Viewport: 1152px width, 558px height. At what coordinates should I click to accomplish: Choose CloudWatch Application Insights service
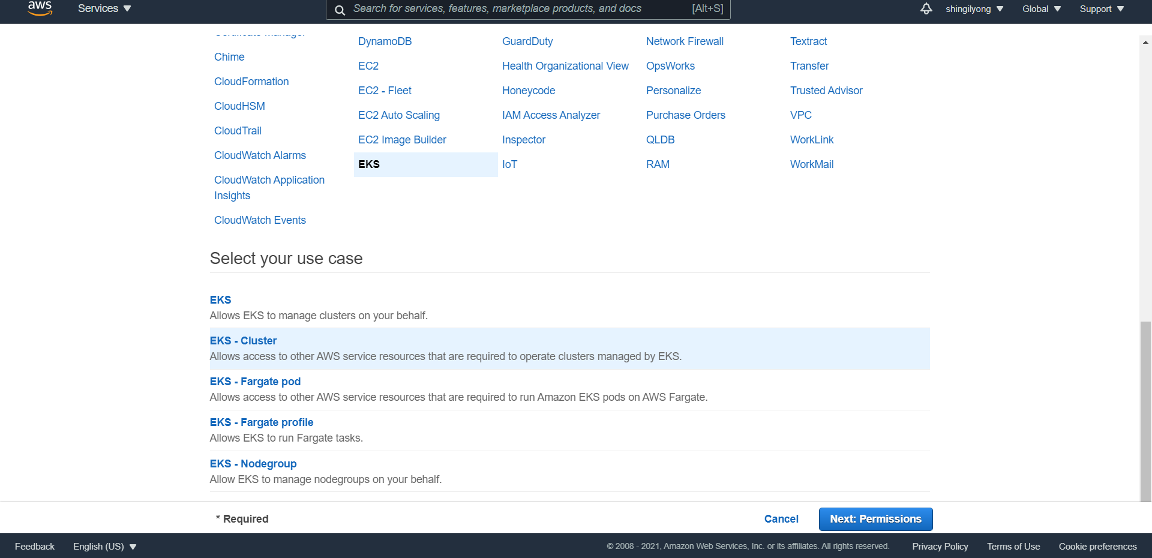pos(269,188)
